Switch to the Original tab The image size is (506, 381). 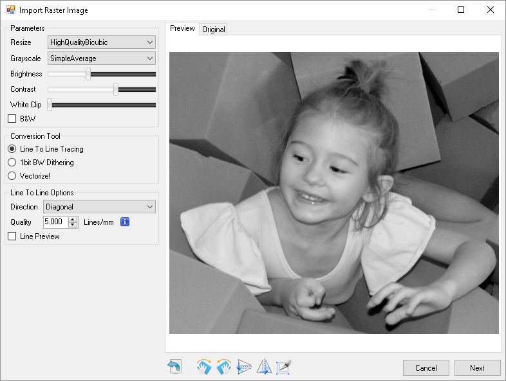pyautogui.click(x=213, y=30)
